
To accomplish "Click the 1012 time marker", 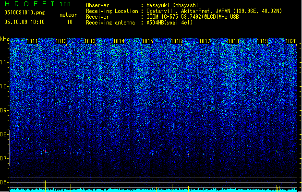I will [61, 41].
